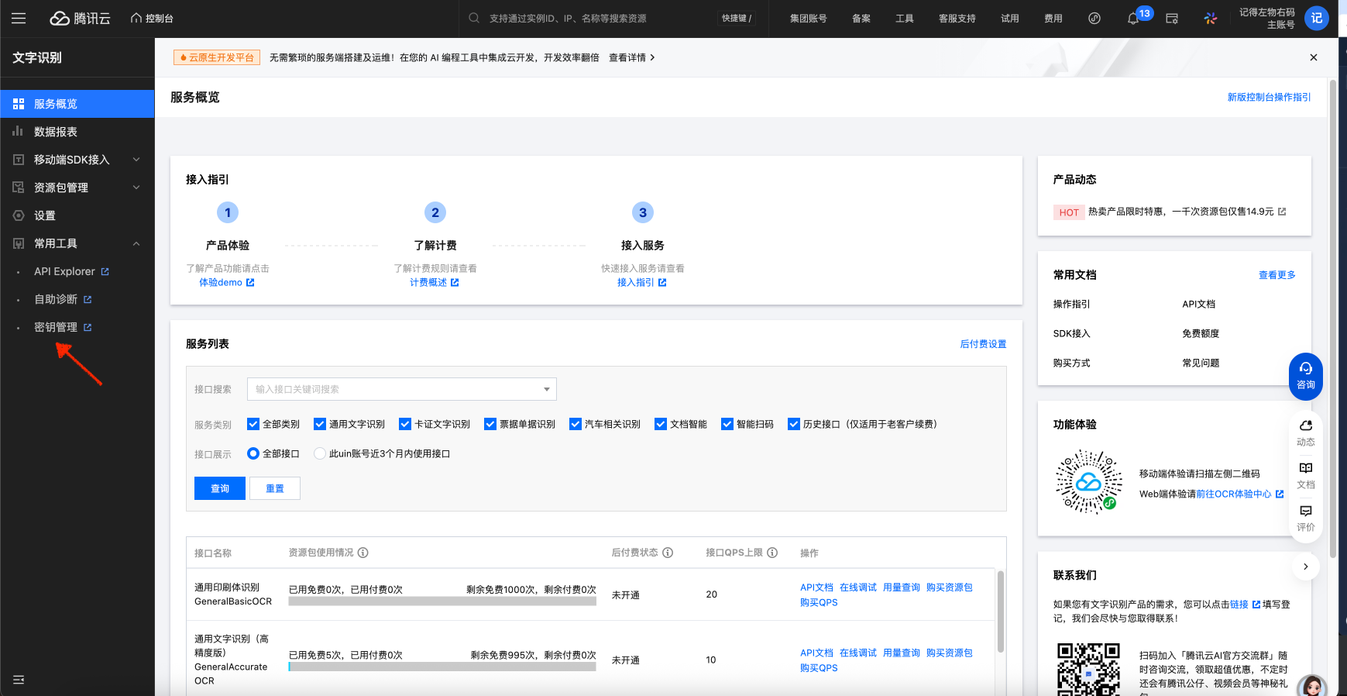Show info for 资源包使用情况 column
Image resolution: width=1347 pixels, height=696 pixels.
pos(363,553)
